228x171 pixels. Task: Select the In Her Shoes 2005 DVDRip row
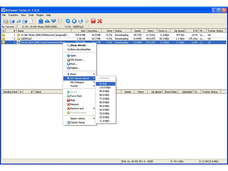pos(114,35)
